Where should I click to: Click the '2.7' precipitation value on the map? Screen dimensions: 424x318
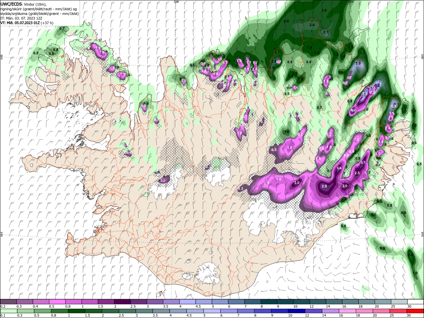(326, 32)
